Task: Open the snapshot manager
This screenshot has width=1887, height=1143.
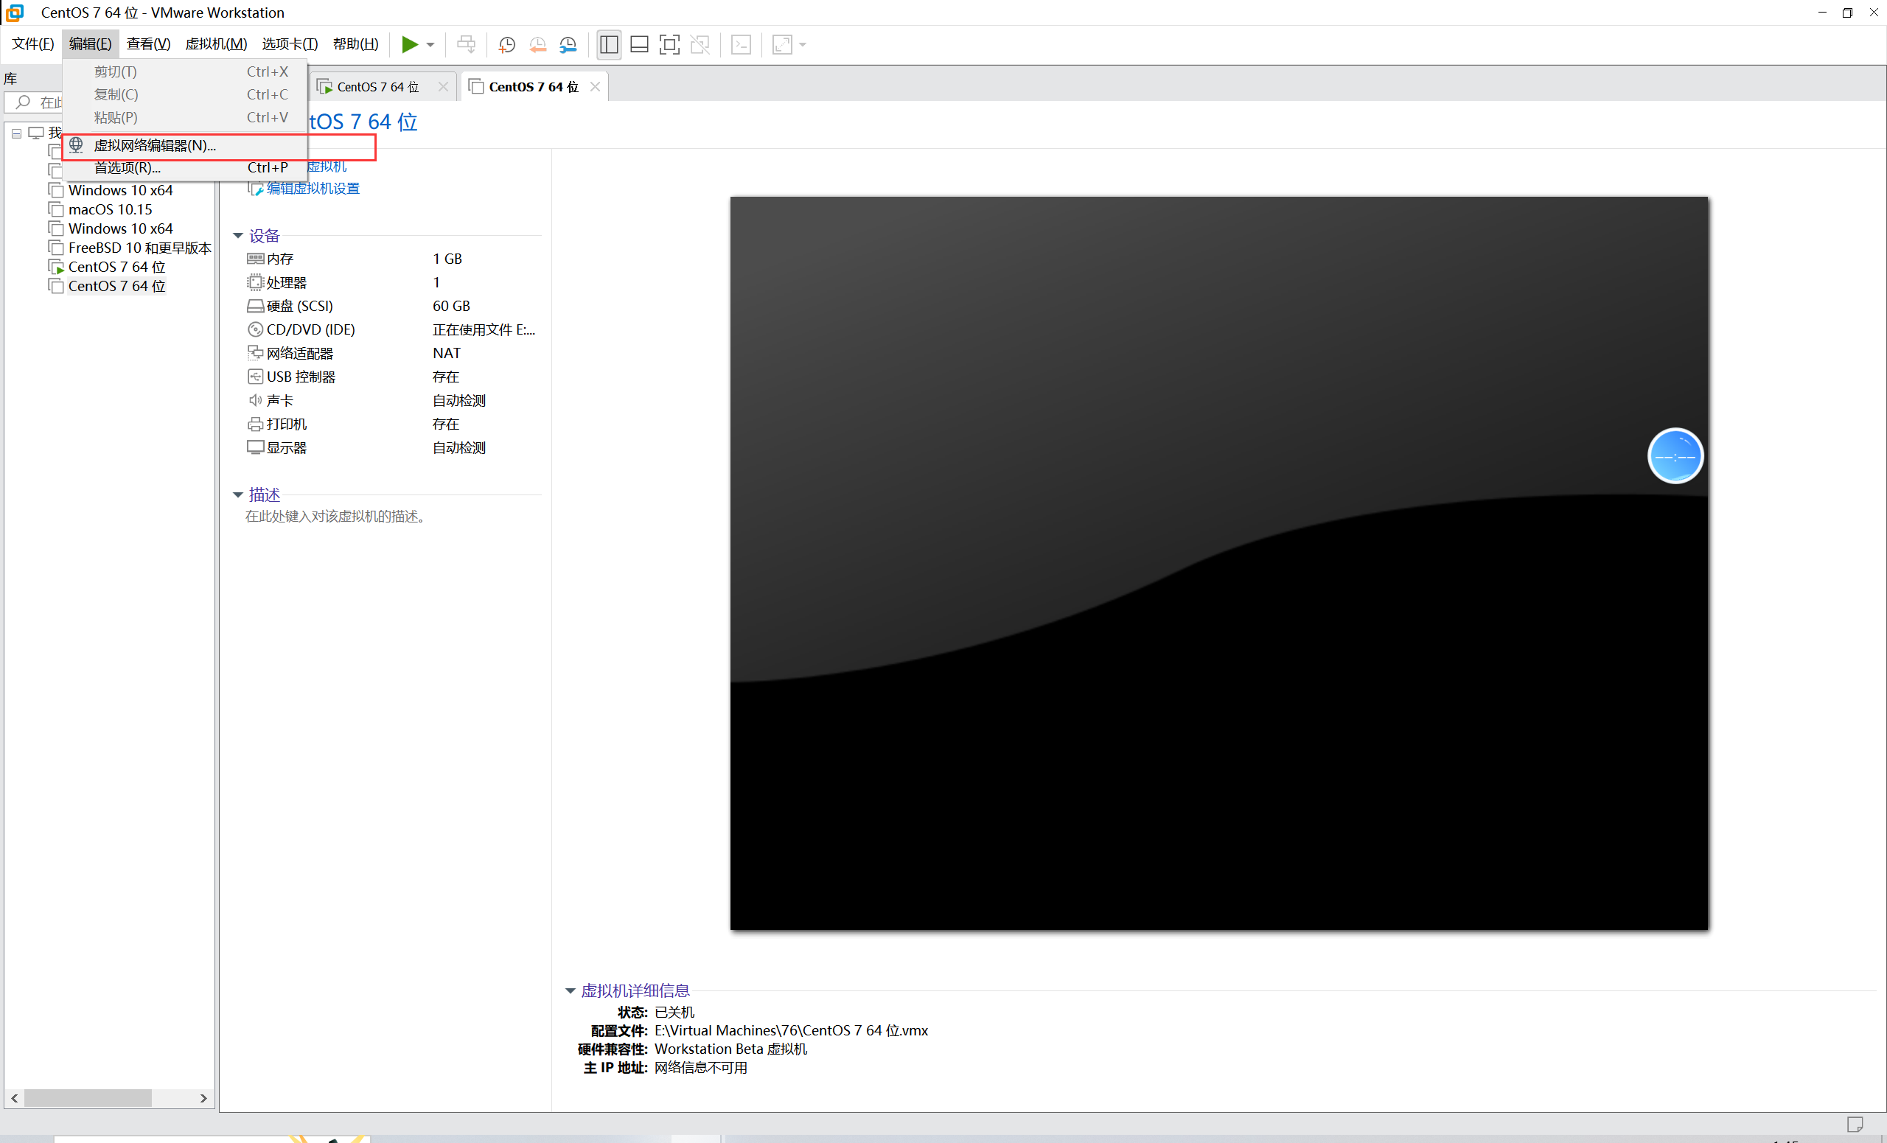Action: pos(568,44)
